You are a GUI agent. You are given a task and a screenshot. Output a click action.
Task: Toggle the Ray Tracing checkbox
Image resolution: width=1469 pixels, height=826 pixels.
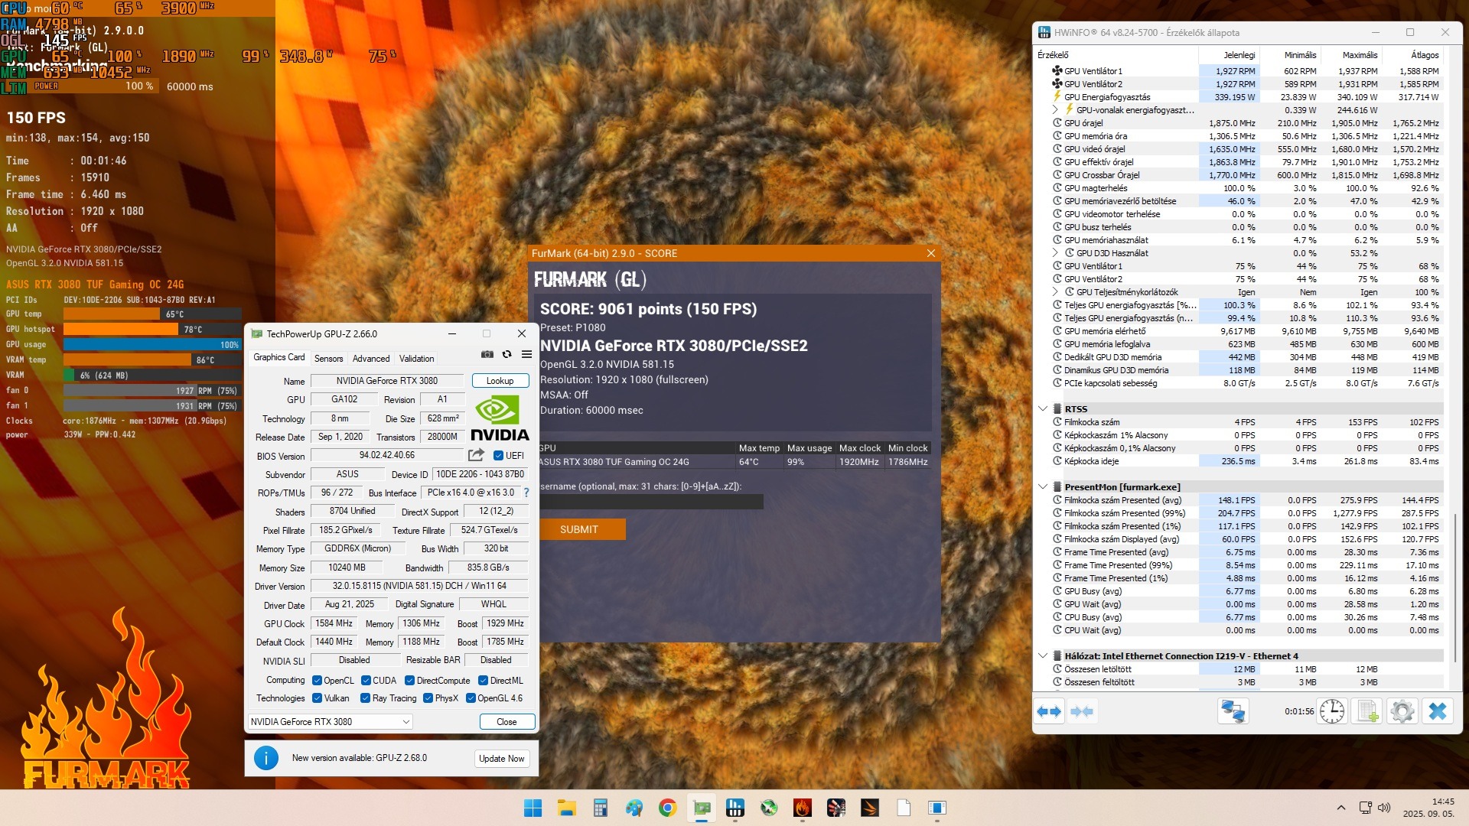click(366, 698)
